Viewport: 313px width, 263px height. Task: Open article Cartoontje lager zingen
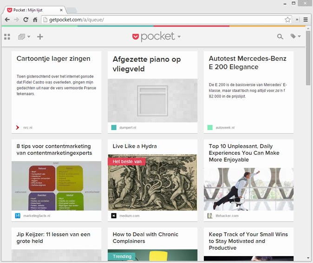point(53,59)
